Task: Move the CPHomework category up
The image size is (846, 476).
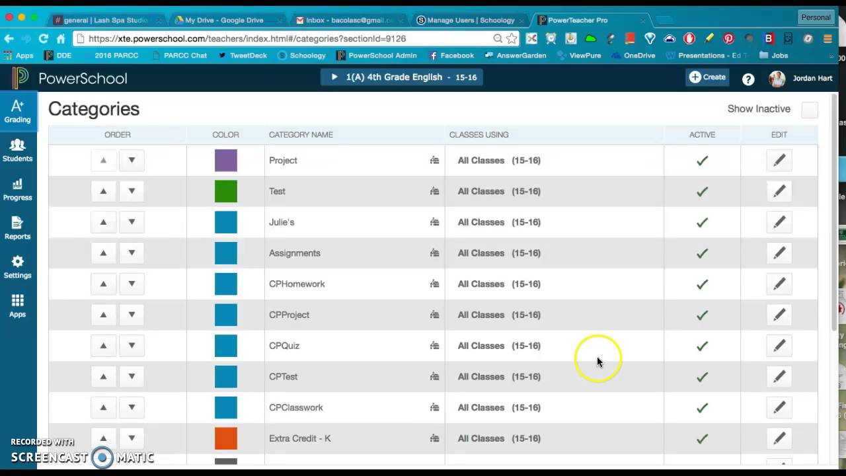Action: coord(103,284)
